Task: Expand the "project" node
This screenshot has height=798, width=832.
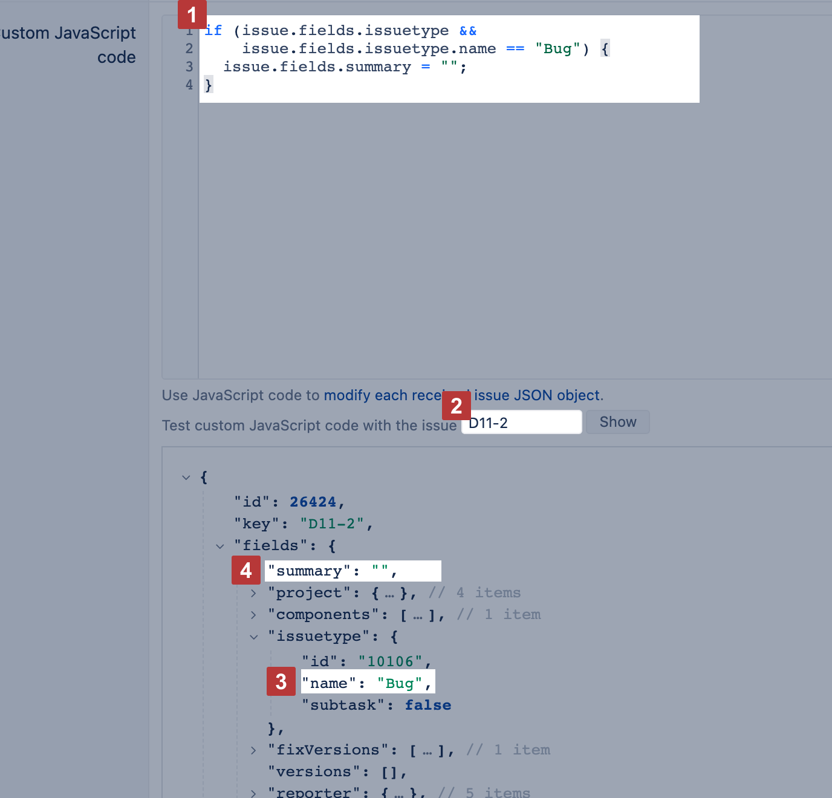Action: (254, 593)
